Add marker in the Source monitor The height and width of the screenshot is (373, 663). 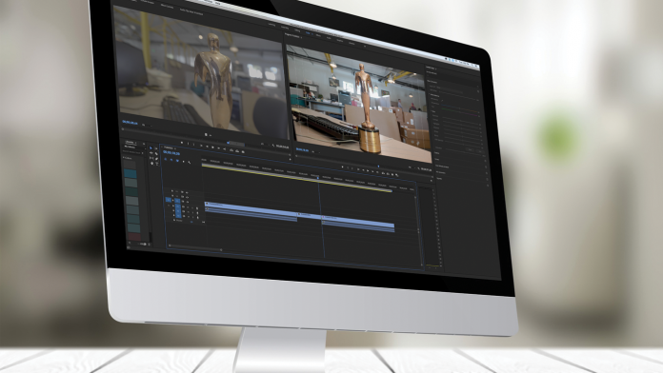pyautogui.click(x=182, y=143)
